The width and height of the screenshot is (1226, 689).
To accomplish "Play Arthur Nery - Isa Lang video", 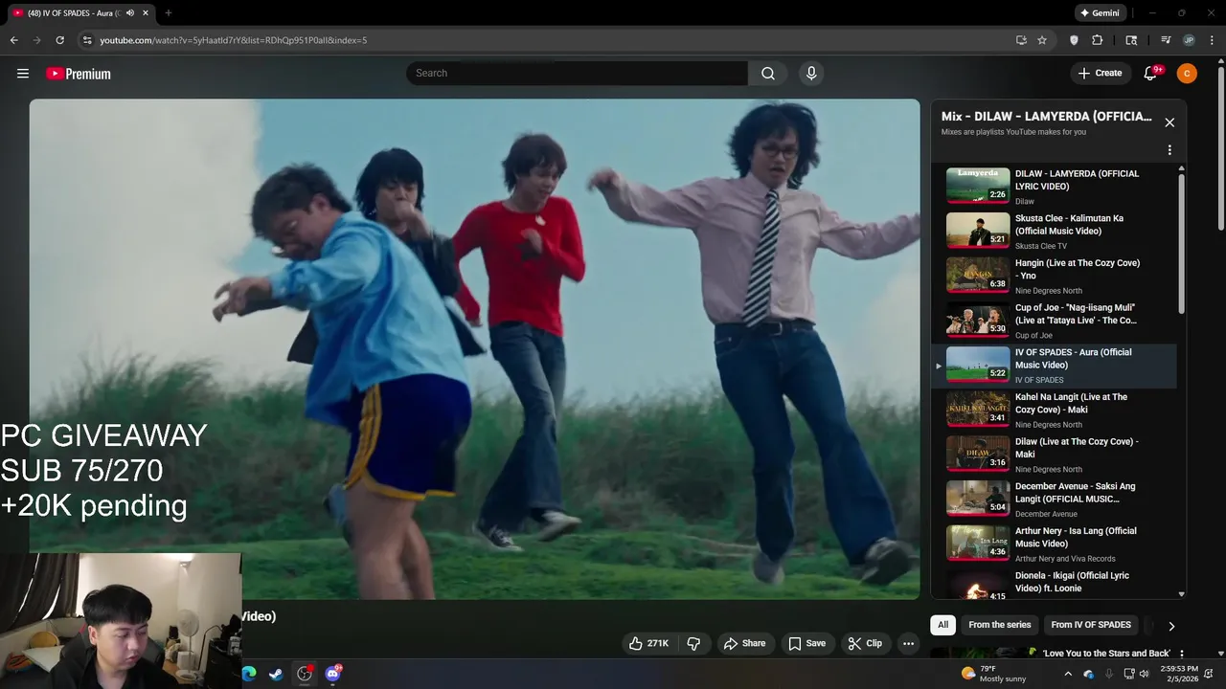I will click(x=1054, y=544).
